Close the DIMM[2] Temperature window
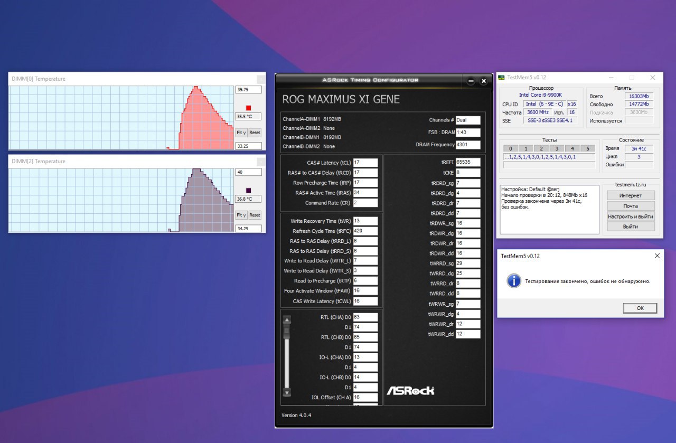The height and width of the screenshot is (443, 676). (x=261, y=162)
